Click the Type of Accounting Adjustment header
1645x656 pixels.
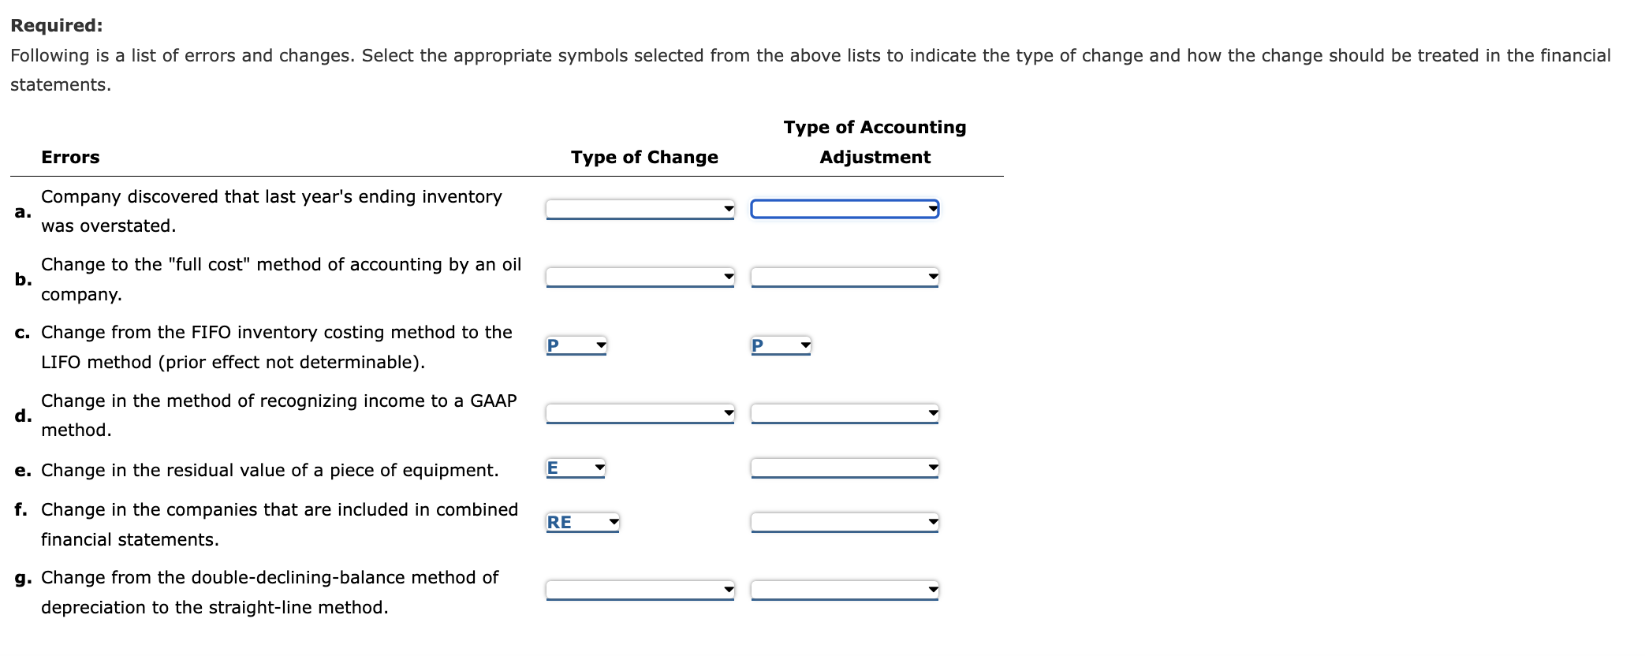pos(875,142)
